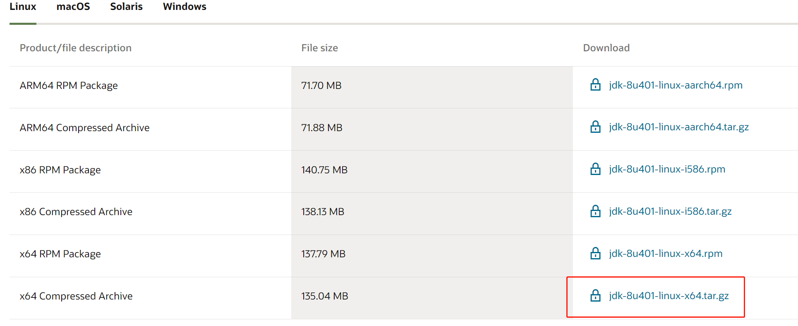Switch to the Linux tab
Screen dimensions: 798x326
pos(23,7)
